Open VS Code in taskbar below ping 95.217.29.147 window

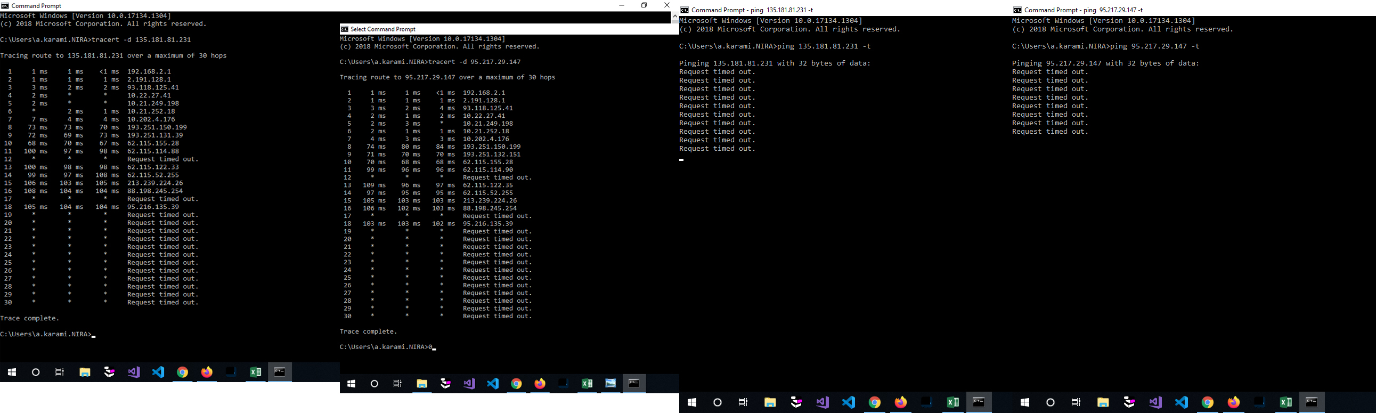1181,402
